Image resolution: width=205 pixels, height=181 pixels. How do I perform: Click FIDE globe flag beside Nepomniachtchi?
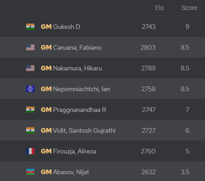30,89
